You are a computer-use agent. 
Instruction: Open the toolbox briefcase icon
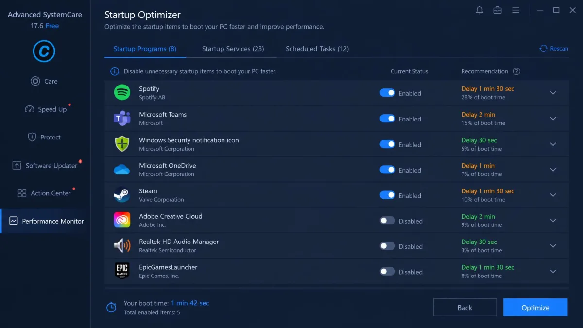[x=497, y=10]
